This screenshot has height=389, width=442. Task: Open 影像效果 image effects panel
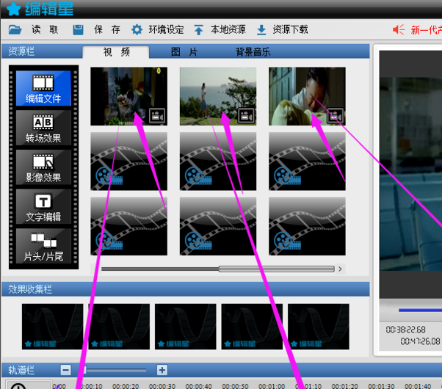43,167
